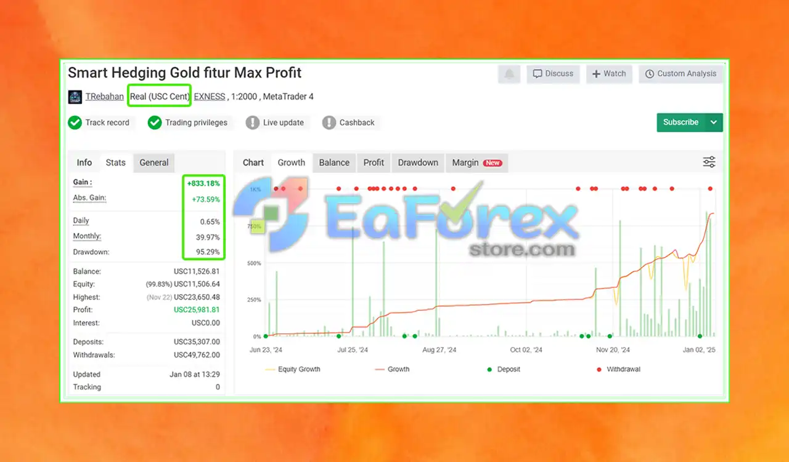
Task: Click the Subscribe button
Action: click(681, 122)
